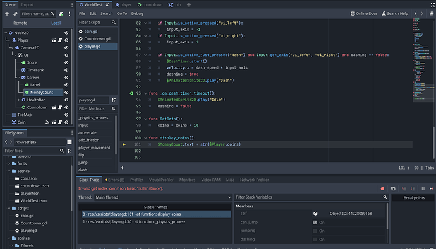Click the Skip Breakpoints red dot icon

(382, 188)
